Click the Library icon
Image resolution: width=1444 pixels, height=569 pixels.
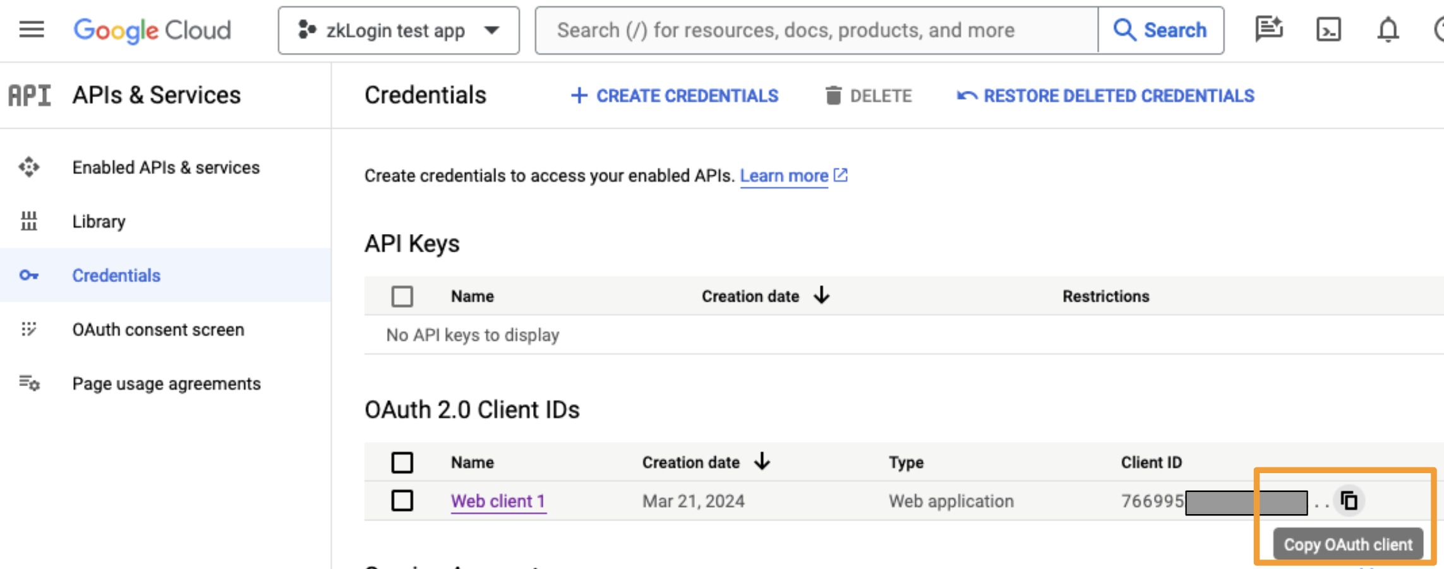pos(29,221)
